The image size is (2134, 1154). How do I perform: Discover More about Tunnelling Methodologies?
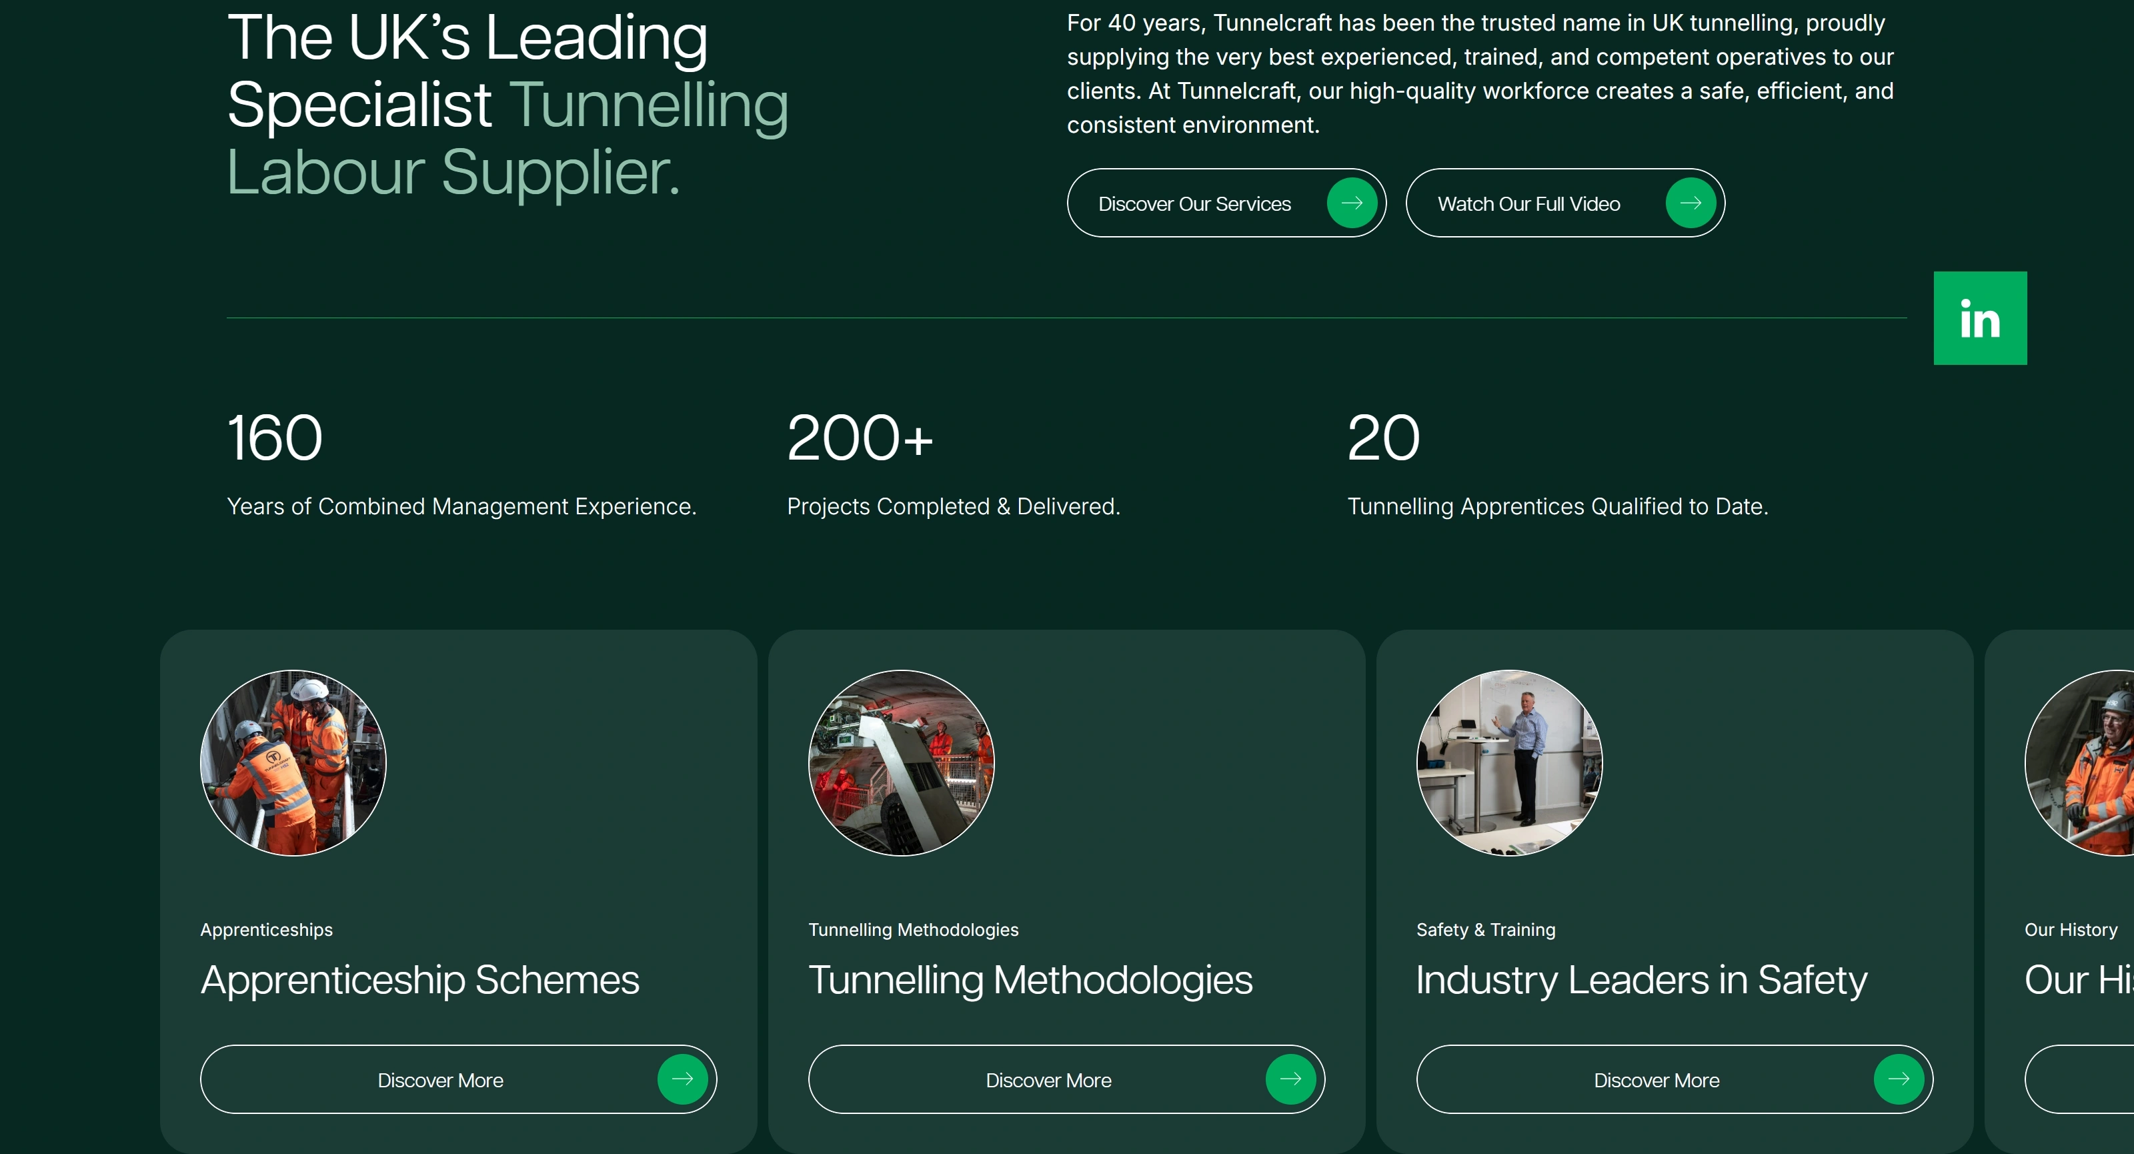tap(1066, 1079)
